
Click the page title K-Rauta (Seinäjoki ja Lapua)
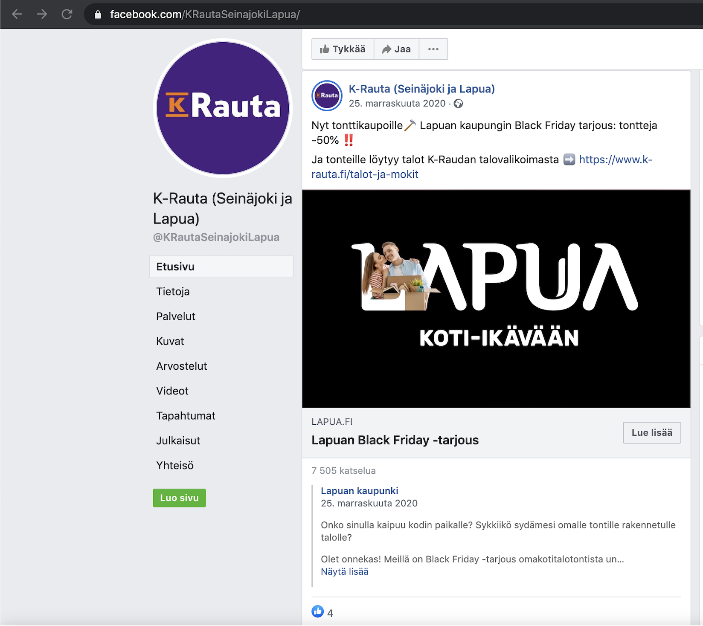(x=223, y=208)
